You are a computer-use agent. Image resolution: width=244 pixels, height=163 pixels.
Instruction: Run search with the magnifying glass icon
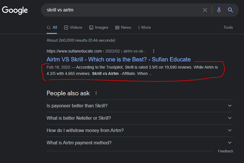230,10
